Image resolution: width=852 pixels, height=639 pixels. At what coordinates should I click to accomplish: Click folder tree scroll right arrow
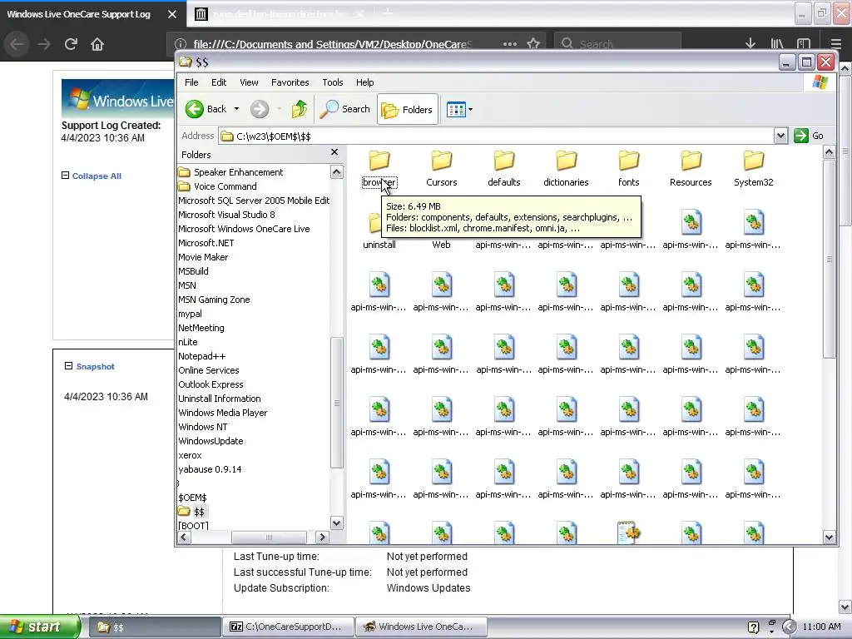pos(322,537)
